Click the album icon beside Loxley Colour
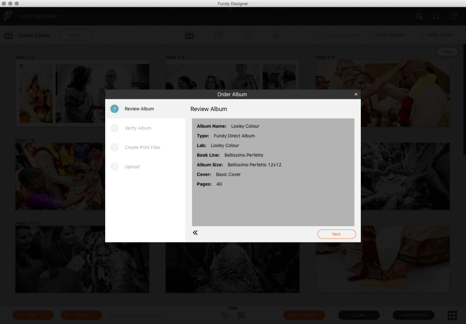Viewport: 466px width, 324px height. coord(8,35)
